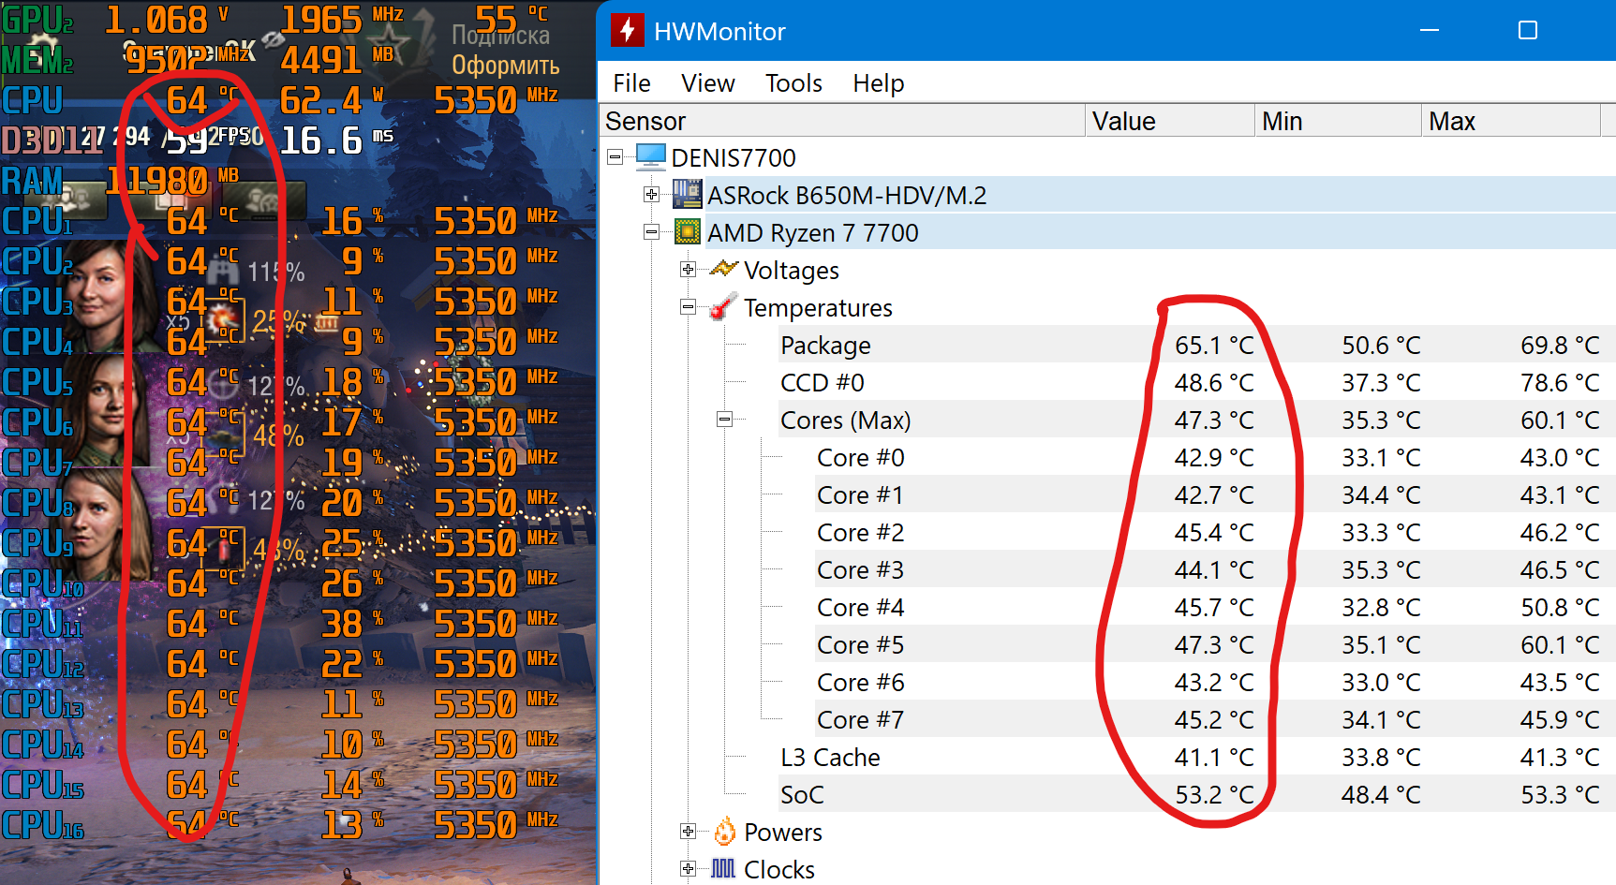Collapse the DENIS7700 root node
The height and width of the screenshot is (885, 1616).
[615, 157]
